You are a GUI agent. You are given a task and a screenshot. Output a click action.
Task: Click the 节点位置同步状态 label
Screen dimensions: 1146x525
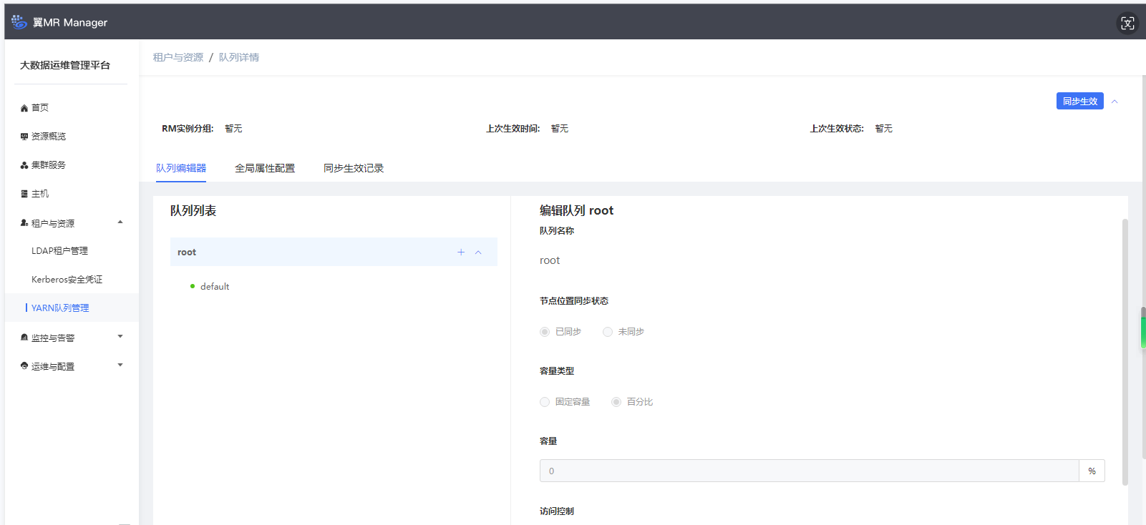pos(574,301)
